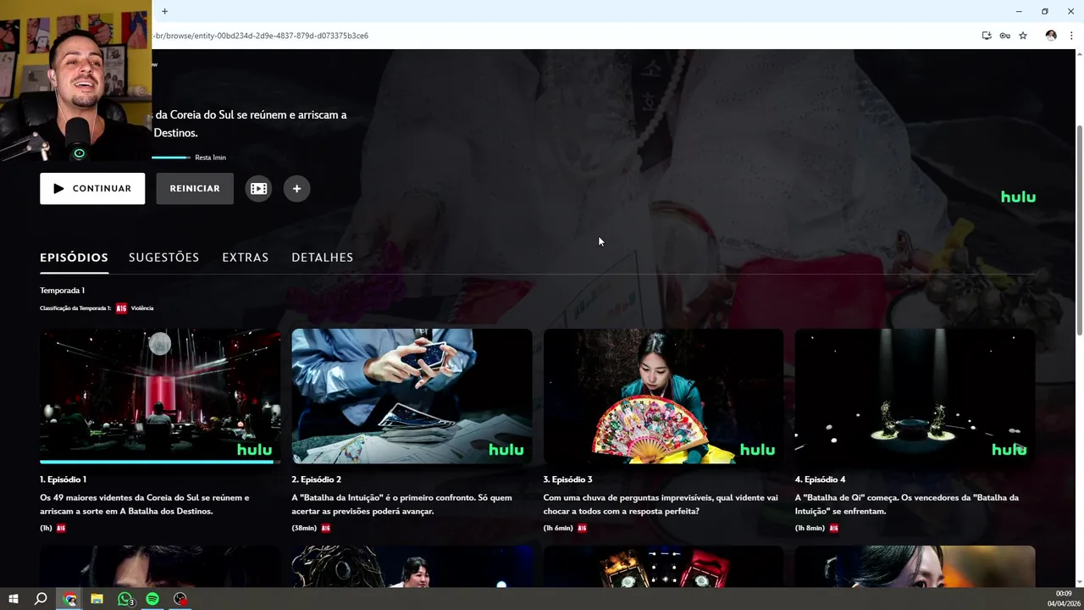Open WhatsApp from the taskbar
Image resolution: width=1084 pixels, height=610 pixels.
point(125,599)
